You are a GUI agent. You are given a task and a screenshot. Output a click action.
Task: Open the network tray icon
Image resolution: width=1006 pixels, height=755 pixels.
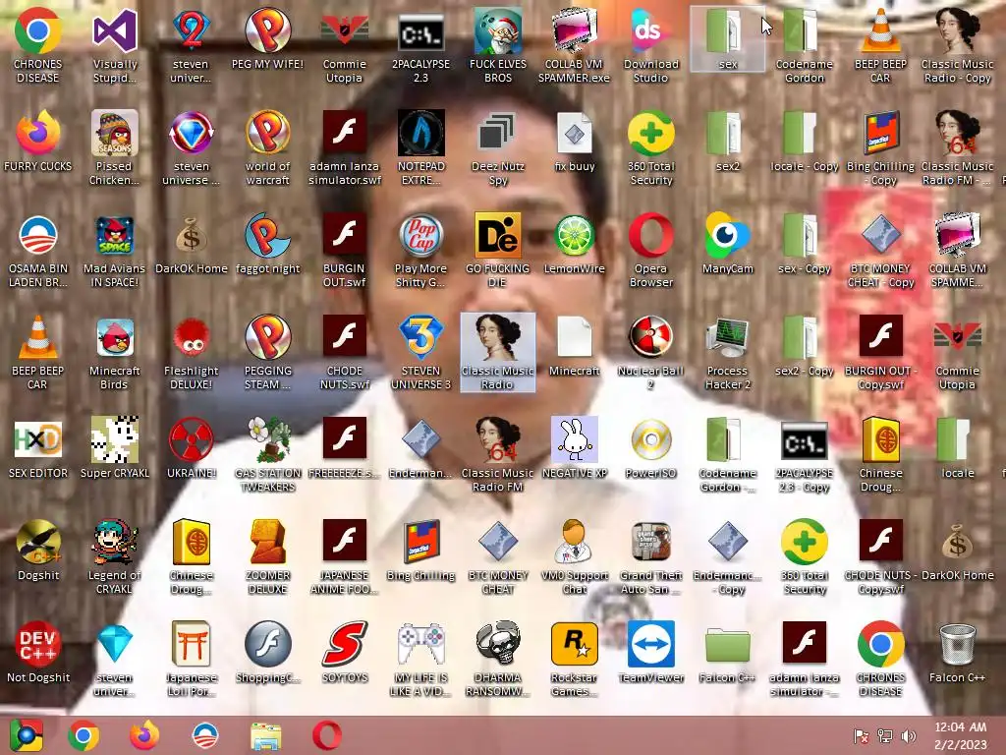click(885, 736)
